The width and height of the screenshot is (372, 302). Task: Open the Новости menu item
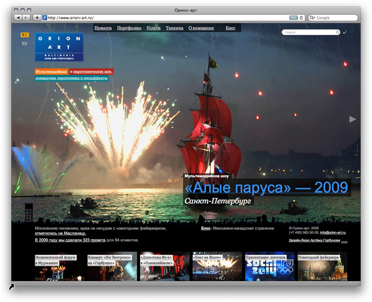point(103,28)
